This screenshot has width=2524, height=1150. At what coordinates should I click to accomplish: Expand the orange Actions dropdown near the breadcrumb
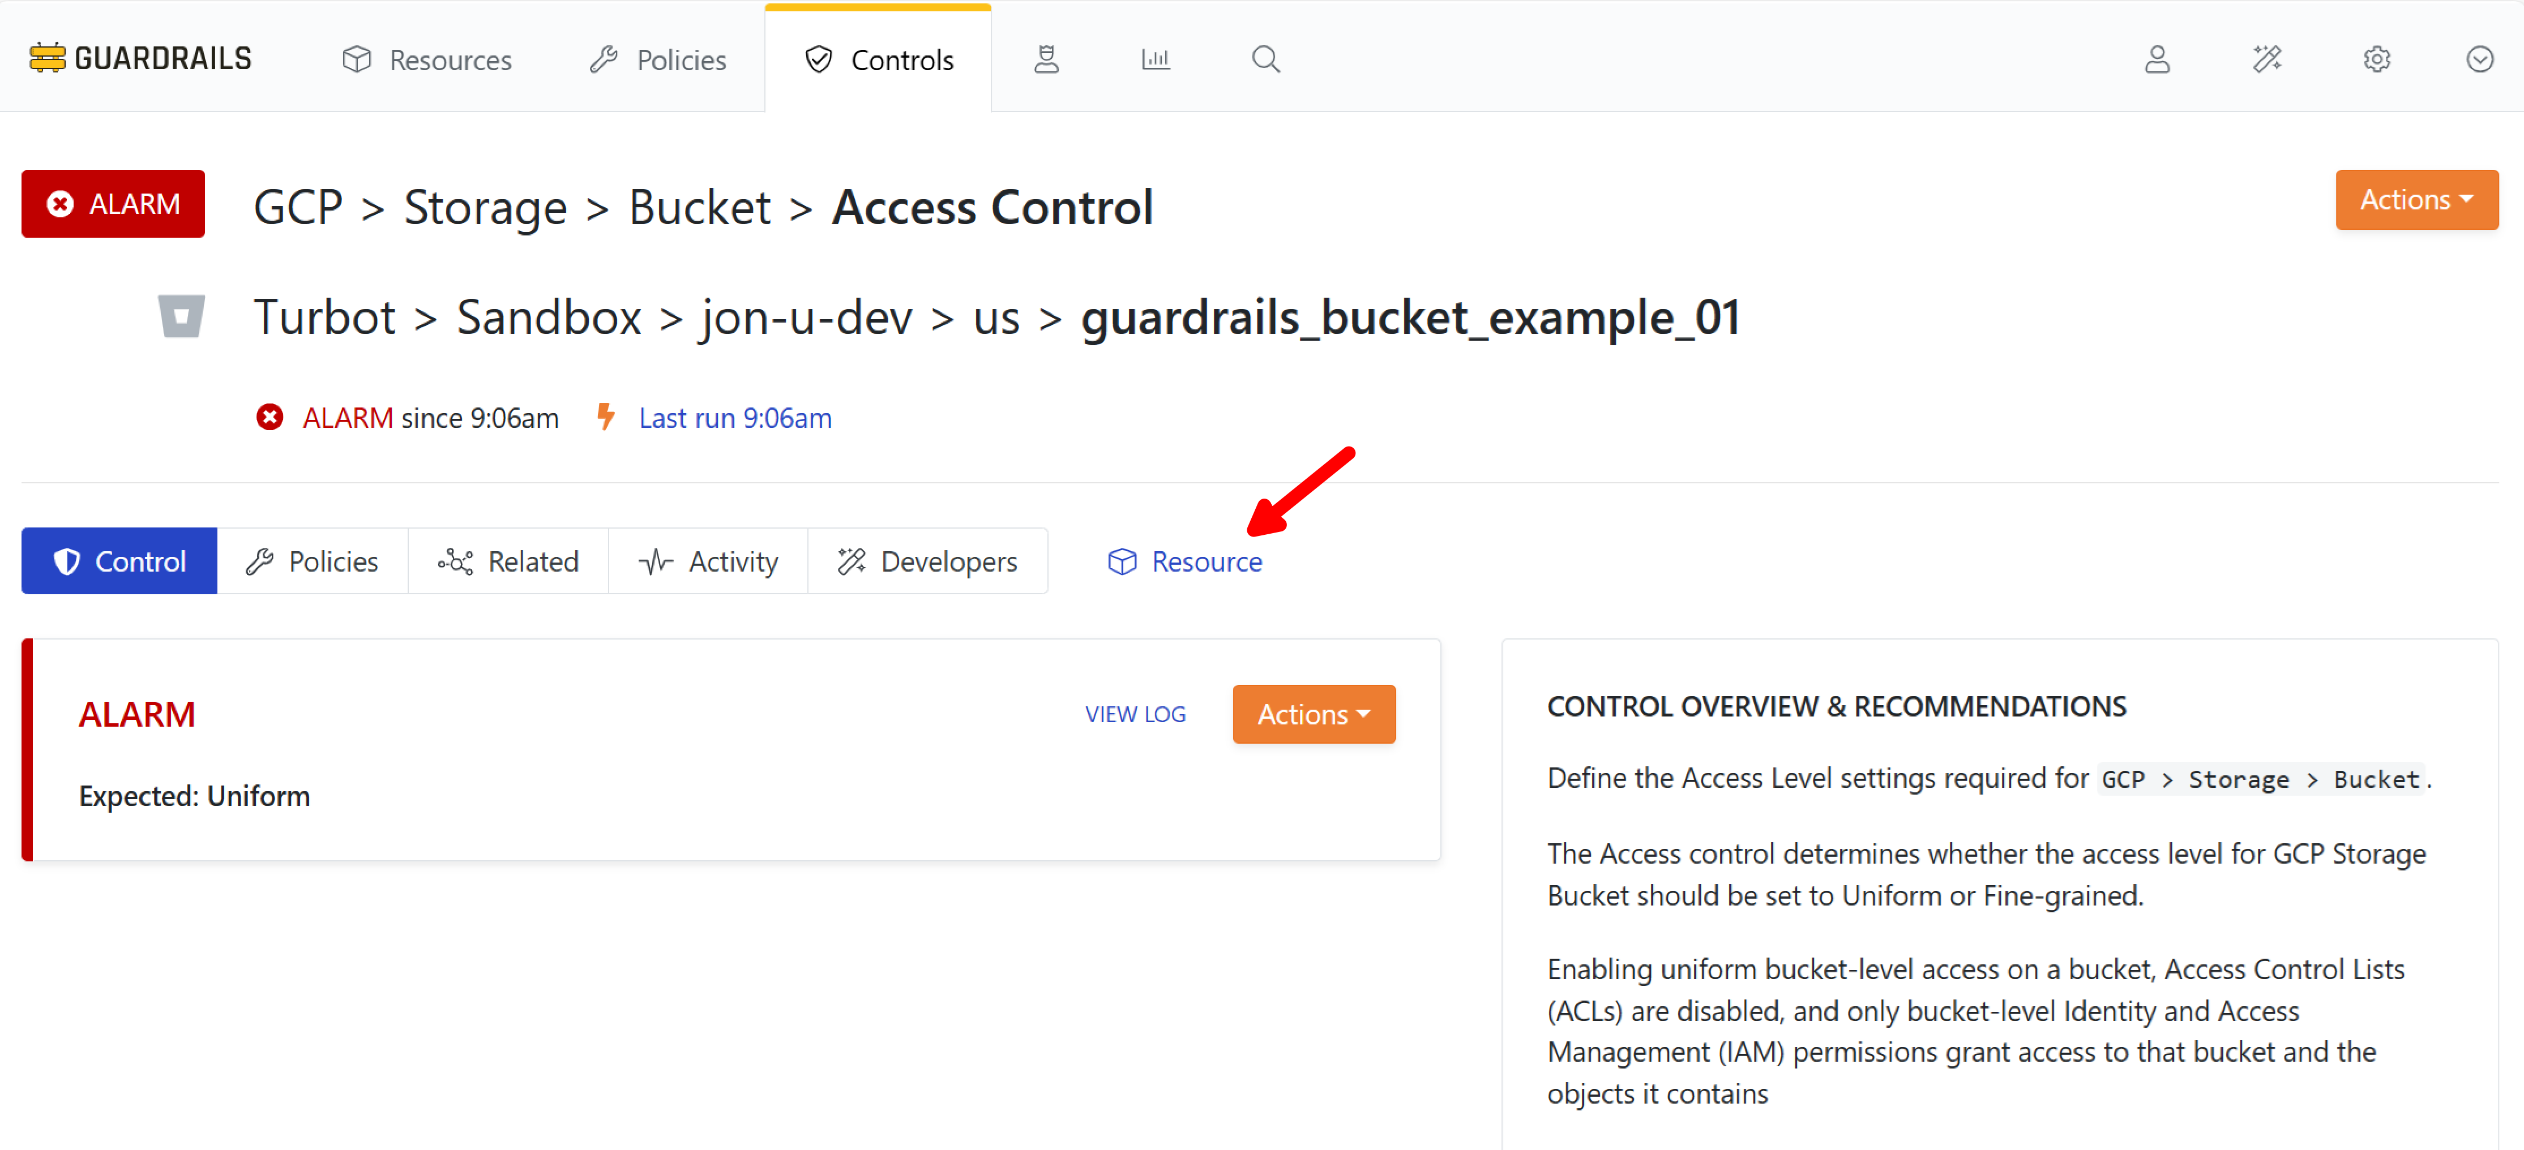pyautogui.click(x=2416, y=200)
